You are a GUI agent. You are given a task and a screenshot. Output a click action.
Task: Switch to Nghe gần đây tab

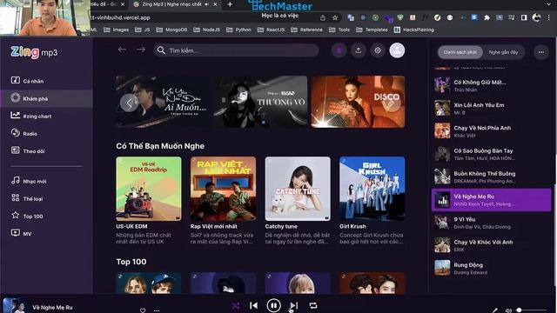pos(503,52)
